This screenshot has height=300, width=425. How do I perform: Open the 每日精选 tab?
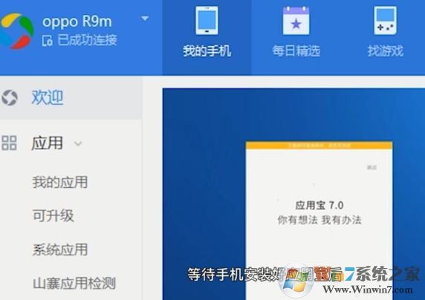[296, 38]
